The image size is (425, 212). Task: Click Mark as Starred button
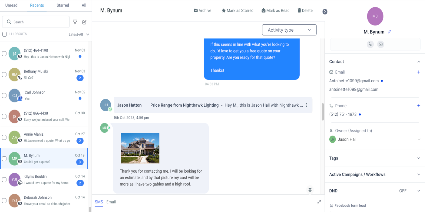[x=238, y=10]
